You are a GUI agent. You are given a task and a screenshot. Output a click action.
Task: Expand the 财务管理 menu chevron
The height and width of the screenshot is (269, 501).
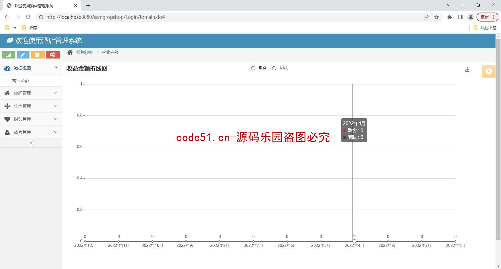[x=56, y=119]
